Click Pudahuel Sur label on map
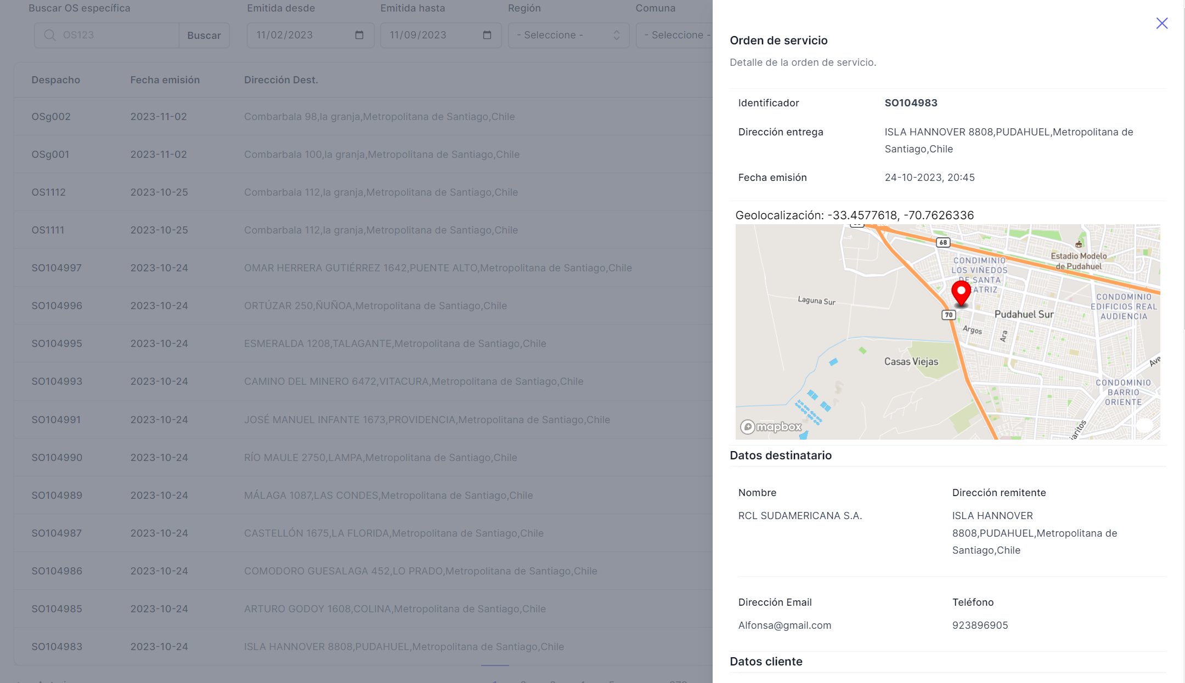The width and height of the screenshot is (1185, 683). pyautogui.click(x=1024, y=314)
